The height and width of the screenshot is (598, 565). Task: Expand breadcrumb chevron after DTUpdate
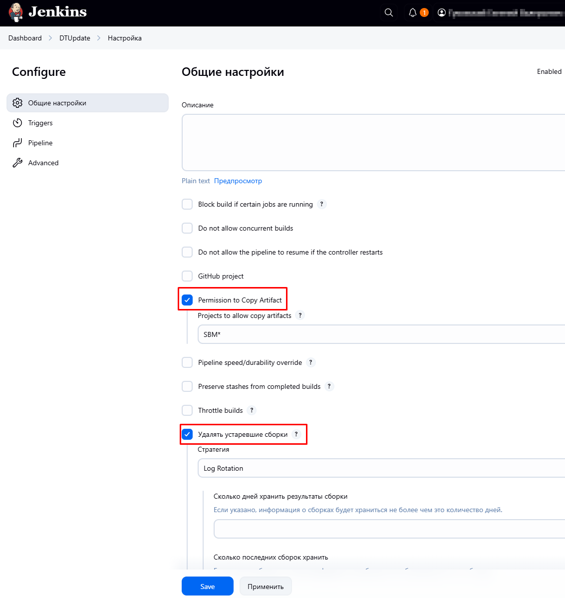[x=99, y=38]
